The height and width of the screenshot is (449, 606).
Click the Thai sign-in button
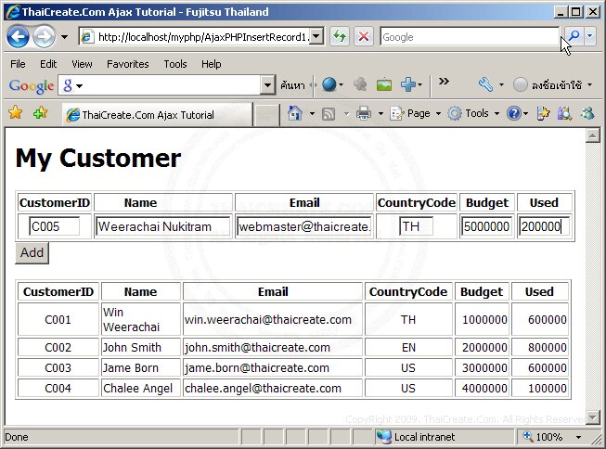coord(553,84)
